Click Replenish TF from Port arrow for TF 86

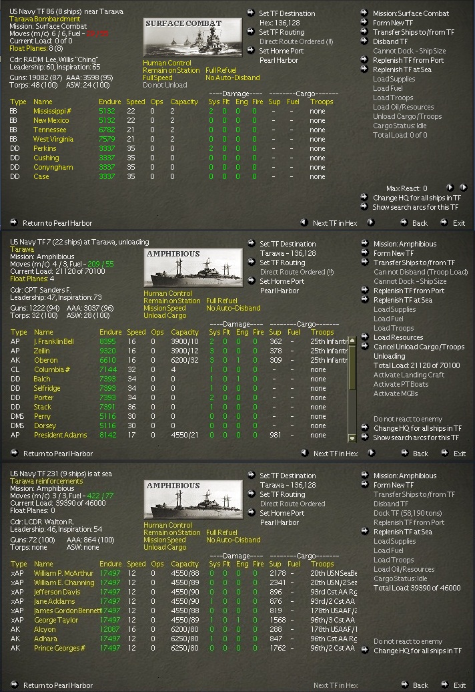point(364,59)
